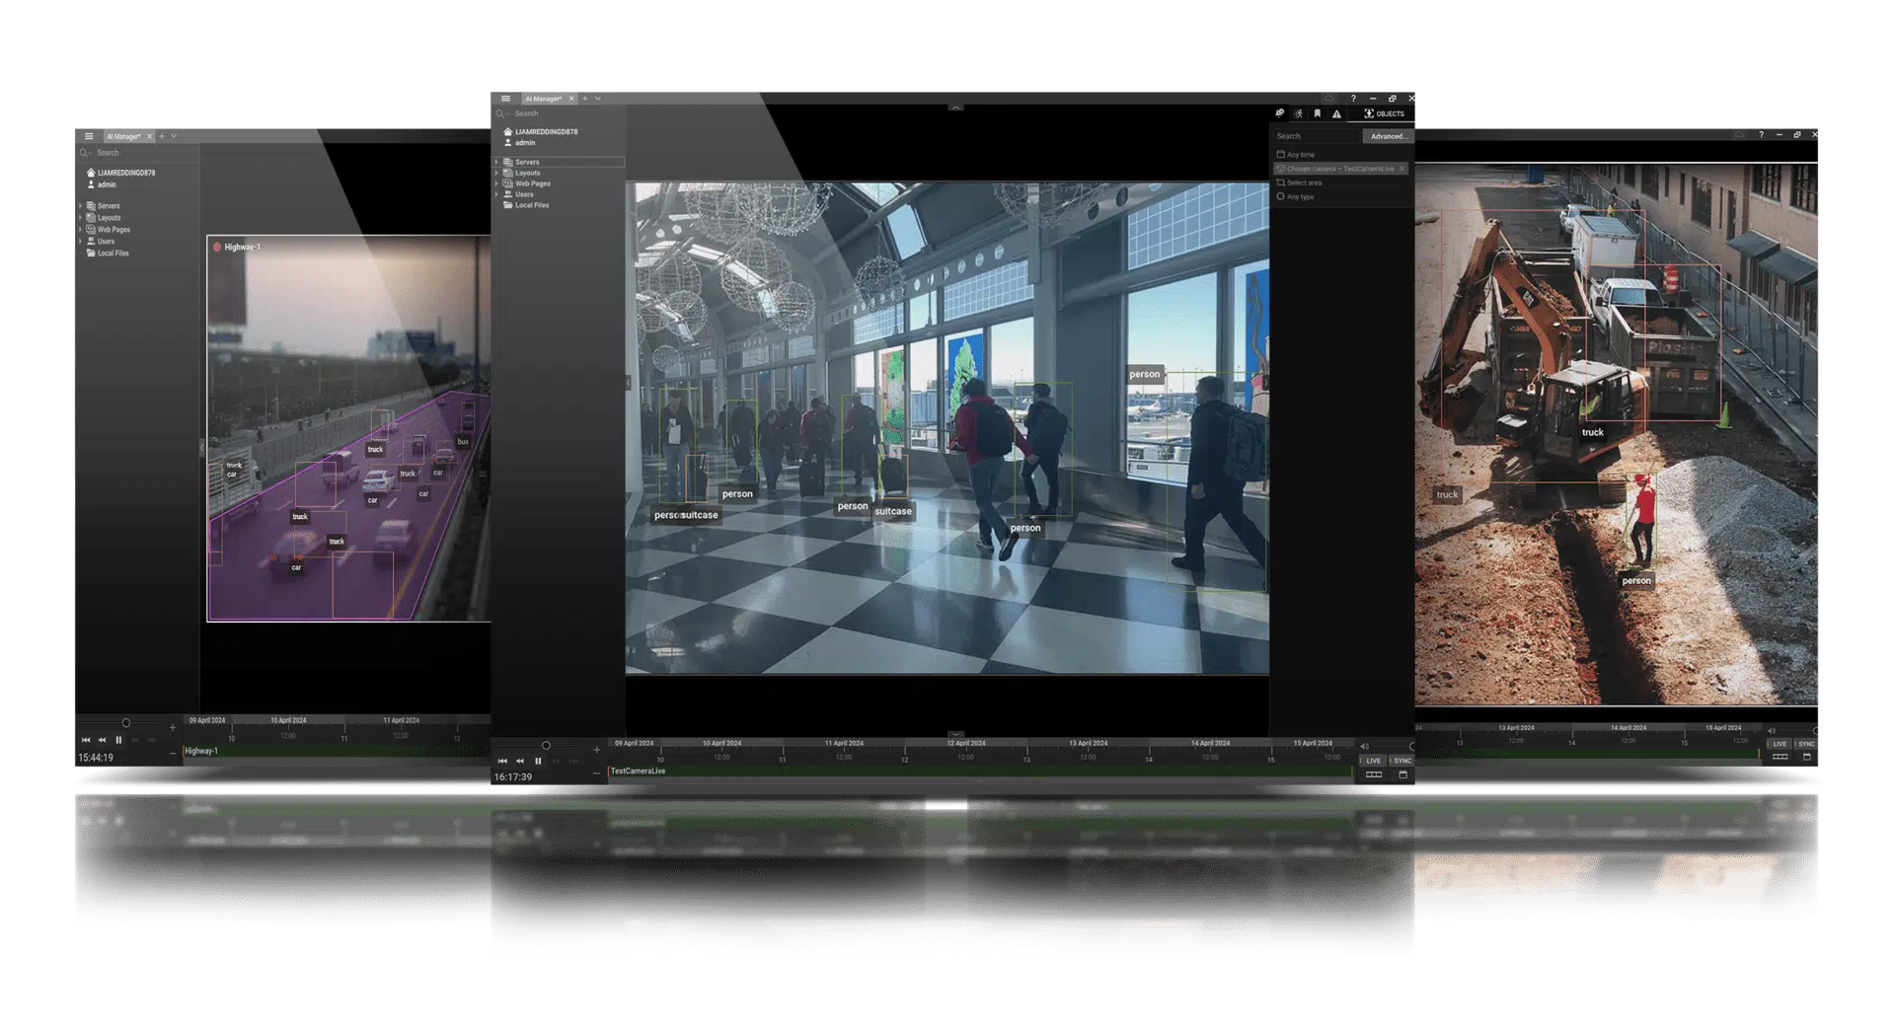
Task: Expand the Servers tree node in the center window
Action: pyautogui.click(x=496, y=162)
